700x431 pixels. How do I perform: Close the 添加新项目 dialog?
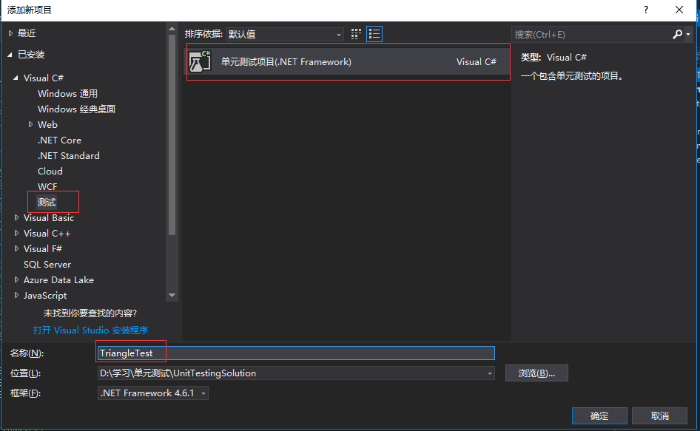tap(679, 10)
